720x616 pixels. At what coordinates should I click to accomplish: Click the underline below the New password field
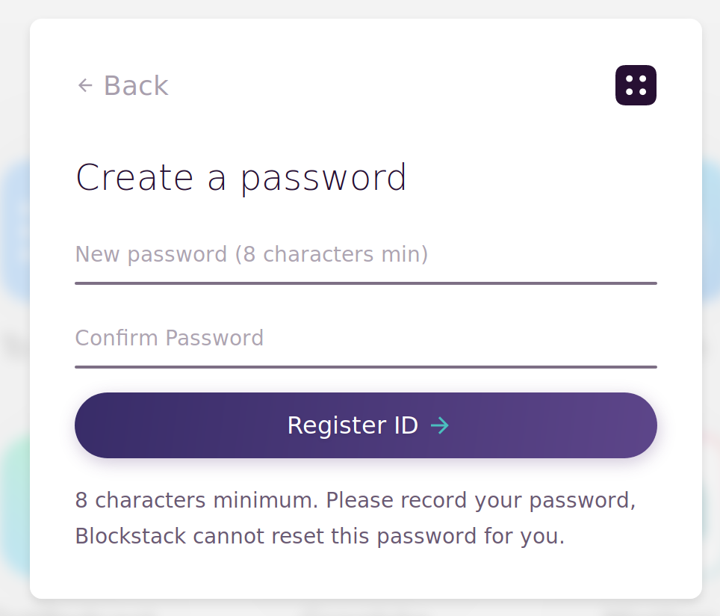point(365,283)
